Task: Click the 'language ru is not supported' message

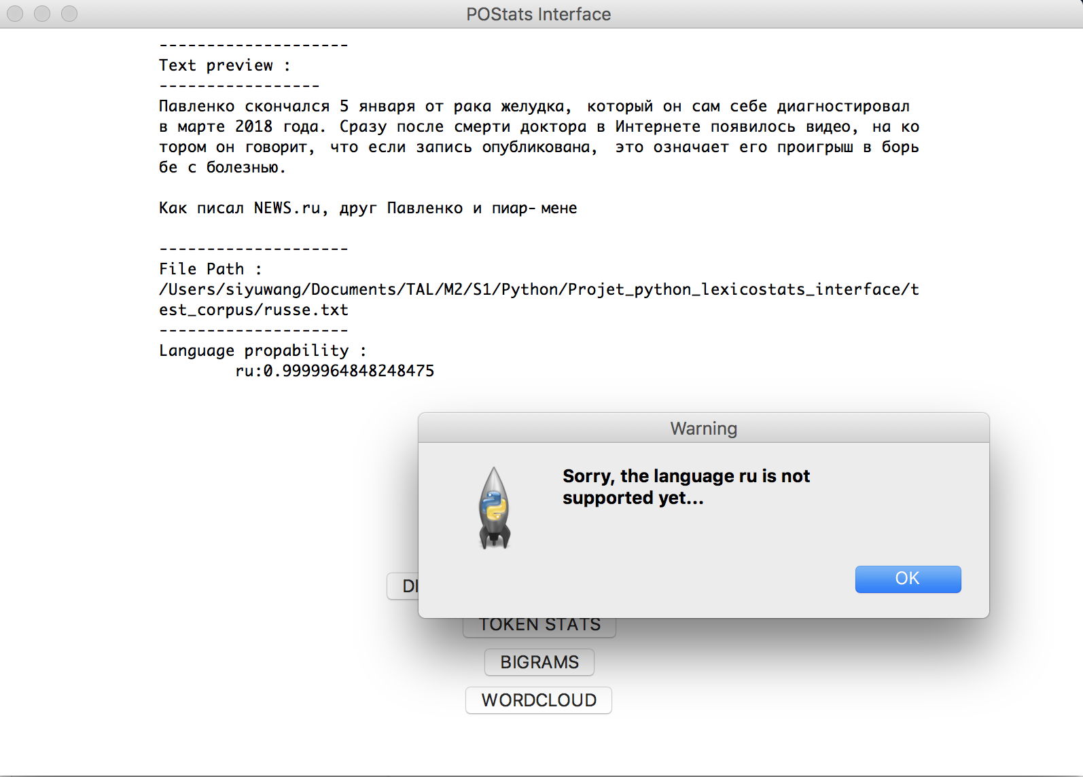Action: tap(686, 487)
